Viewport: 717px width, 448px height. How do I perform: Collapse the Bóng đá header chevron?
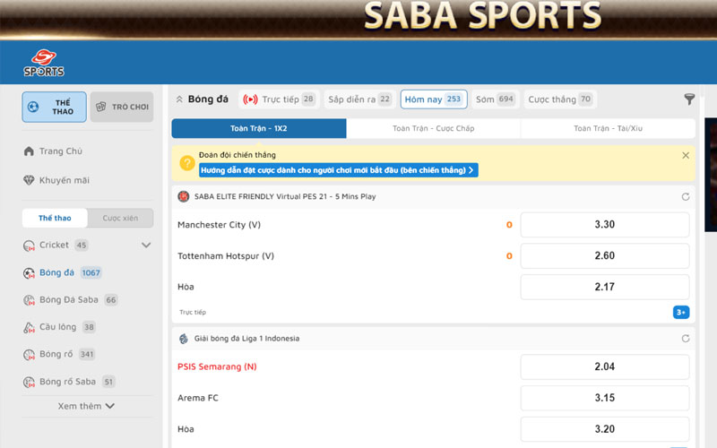[x=179, y=99]
